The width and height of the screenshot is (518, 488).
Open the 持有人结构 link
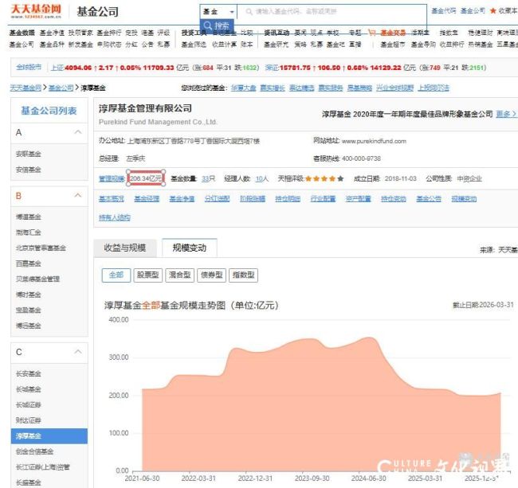(115, 217)
